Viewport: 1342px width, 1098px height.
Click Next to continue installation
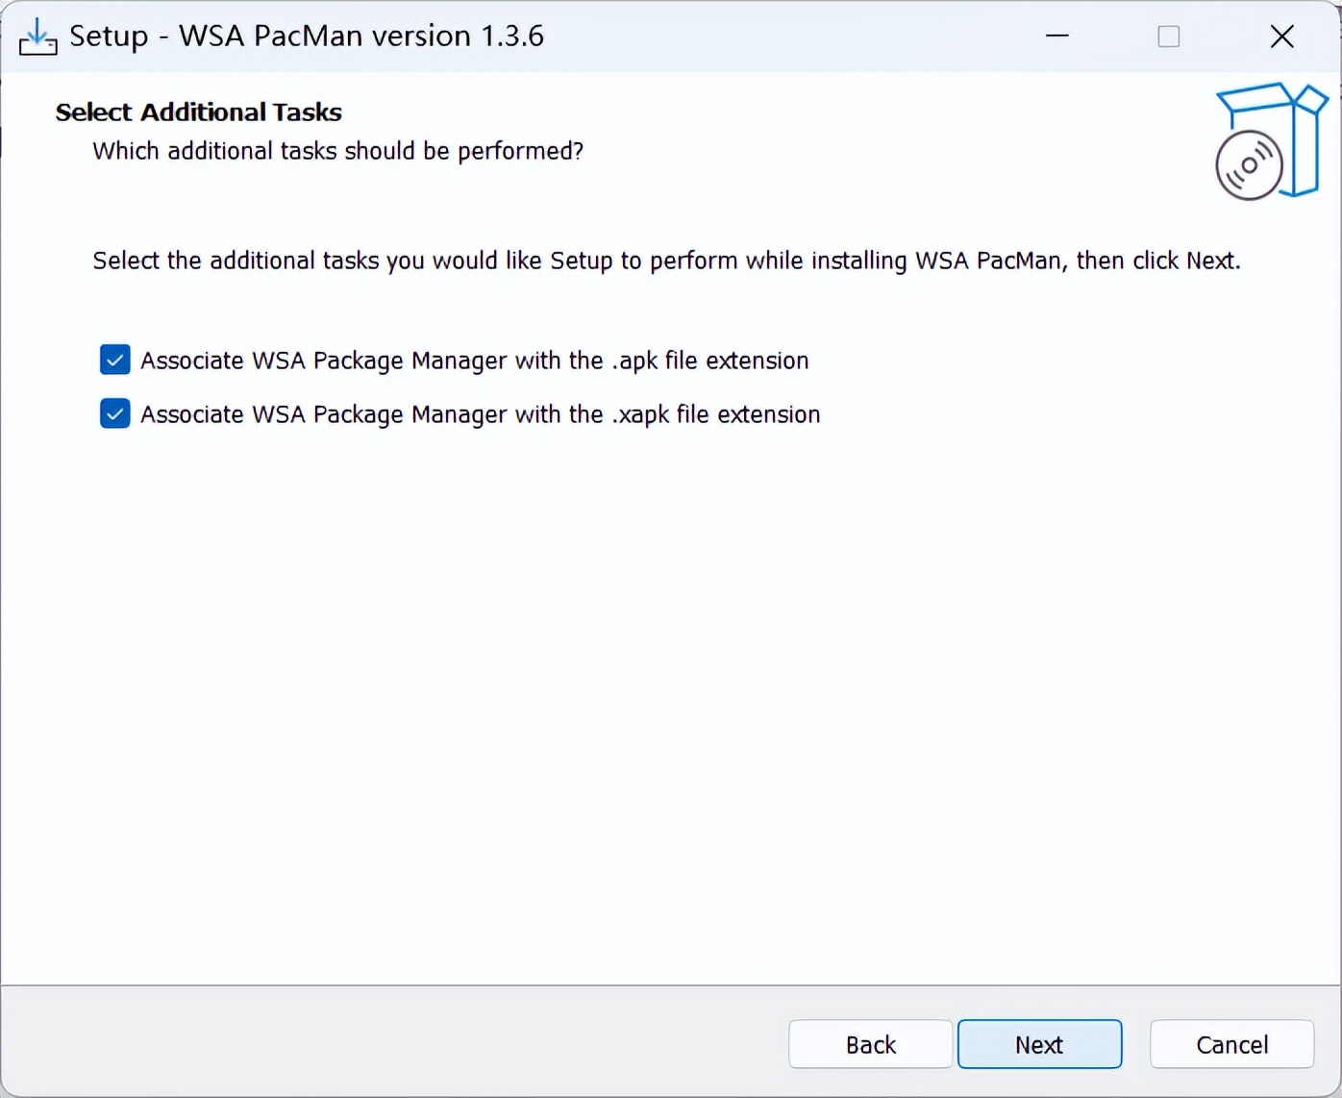point(1039,1044)
